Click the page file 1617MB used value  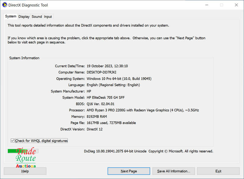click(x=111, y=123)
